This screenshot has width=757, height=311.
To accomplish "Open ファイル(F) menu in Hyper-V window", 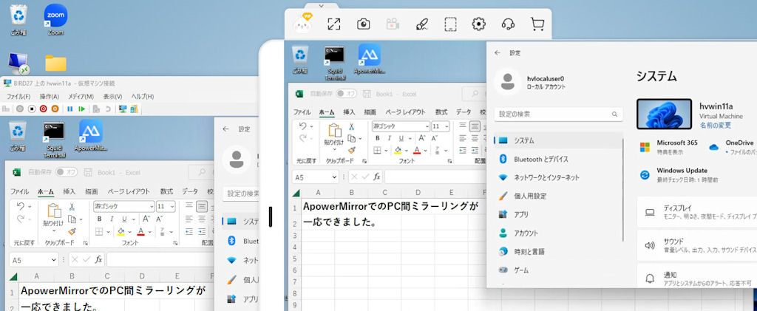I will 18,97.
